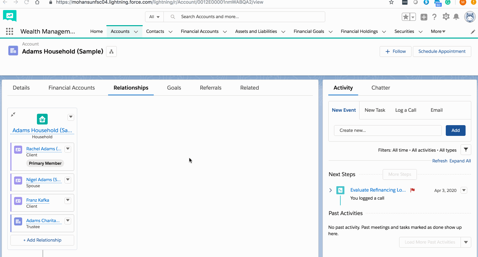The height and width of the screenshot is (257, 478).
Task: Open the Franz Kafka row actions dropdown
Action: tap(68, 200)
